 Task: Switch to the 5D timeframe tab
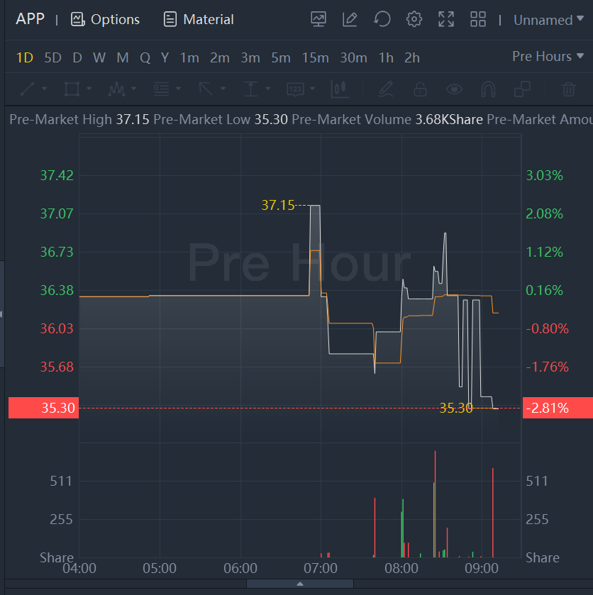pyautogui.click(x=53, y=57)
